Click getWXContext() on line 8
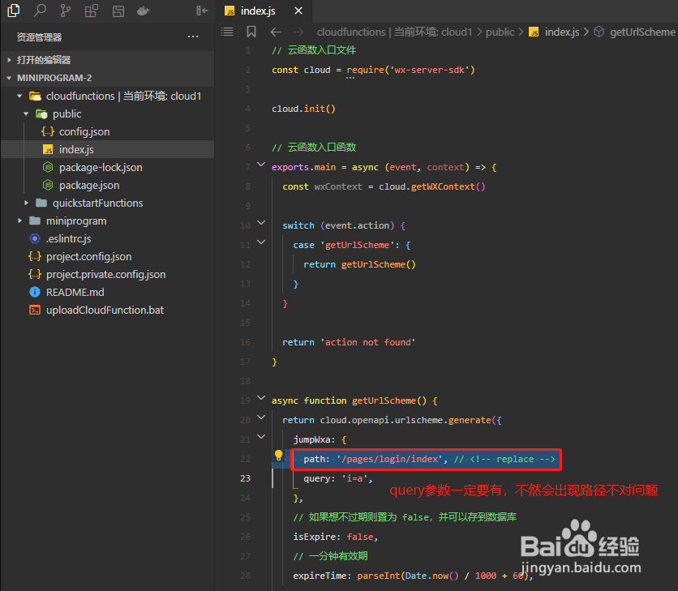The width and height of the screenshot is (678, 591). point(448,186)
